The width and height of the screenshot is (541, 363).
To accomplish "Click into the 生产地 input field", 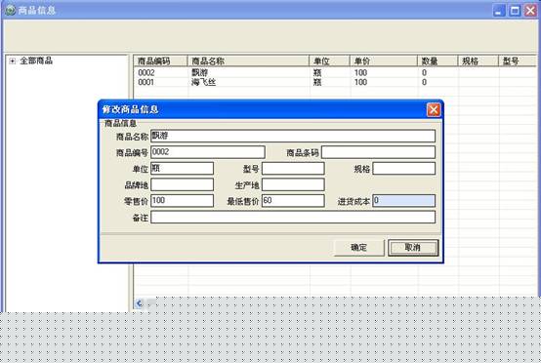I will (x=293, y=184).
